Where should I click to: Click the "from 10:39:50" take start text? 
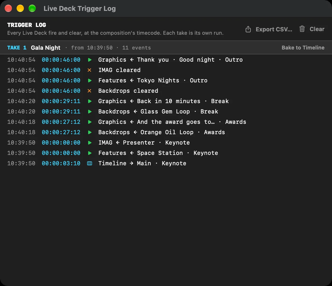[x=92, y=48]
